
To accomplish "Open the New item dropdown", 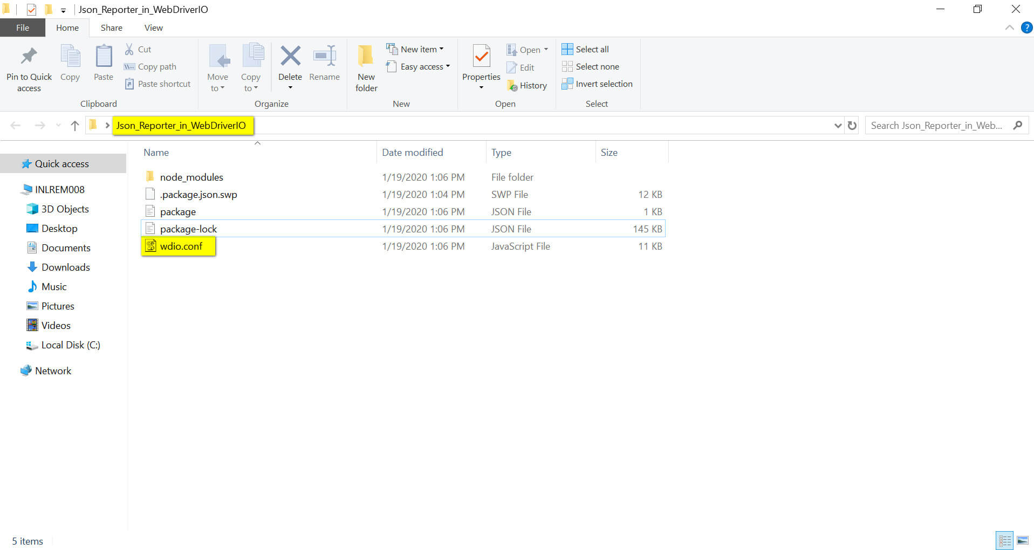I will pos(415,49).
